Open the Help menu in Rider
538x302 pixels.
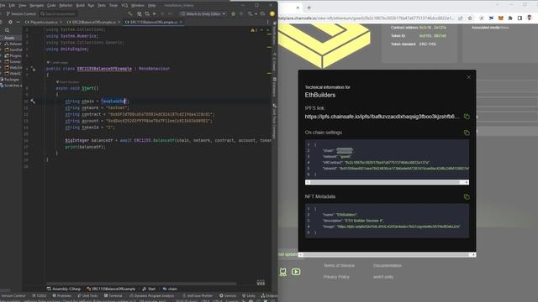(151, 6)
